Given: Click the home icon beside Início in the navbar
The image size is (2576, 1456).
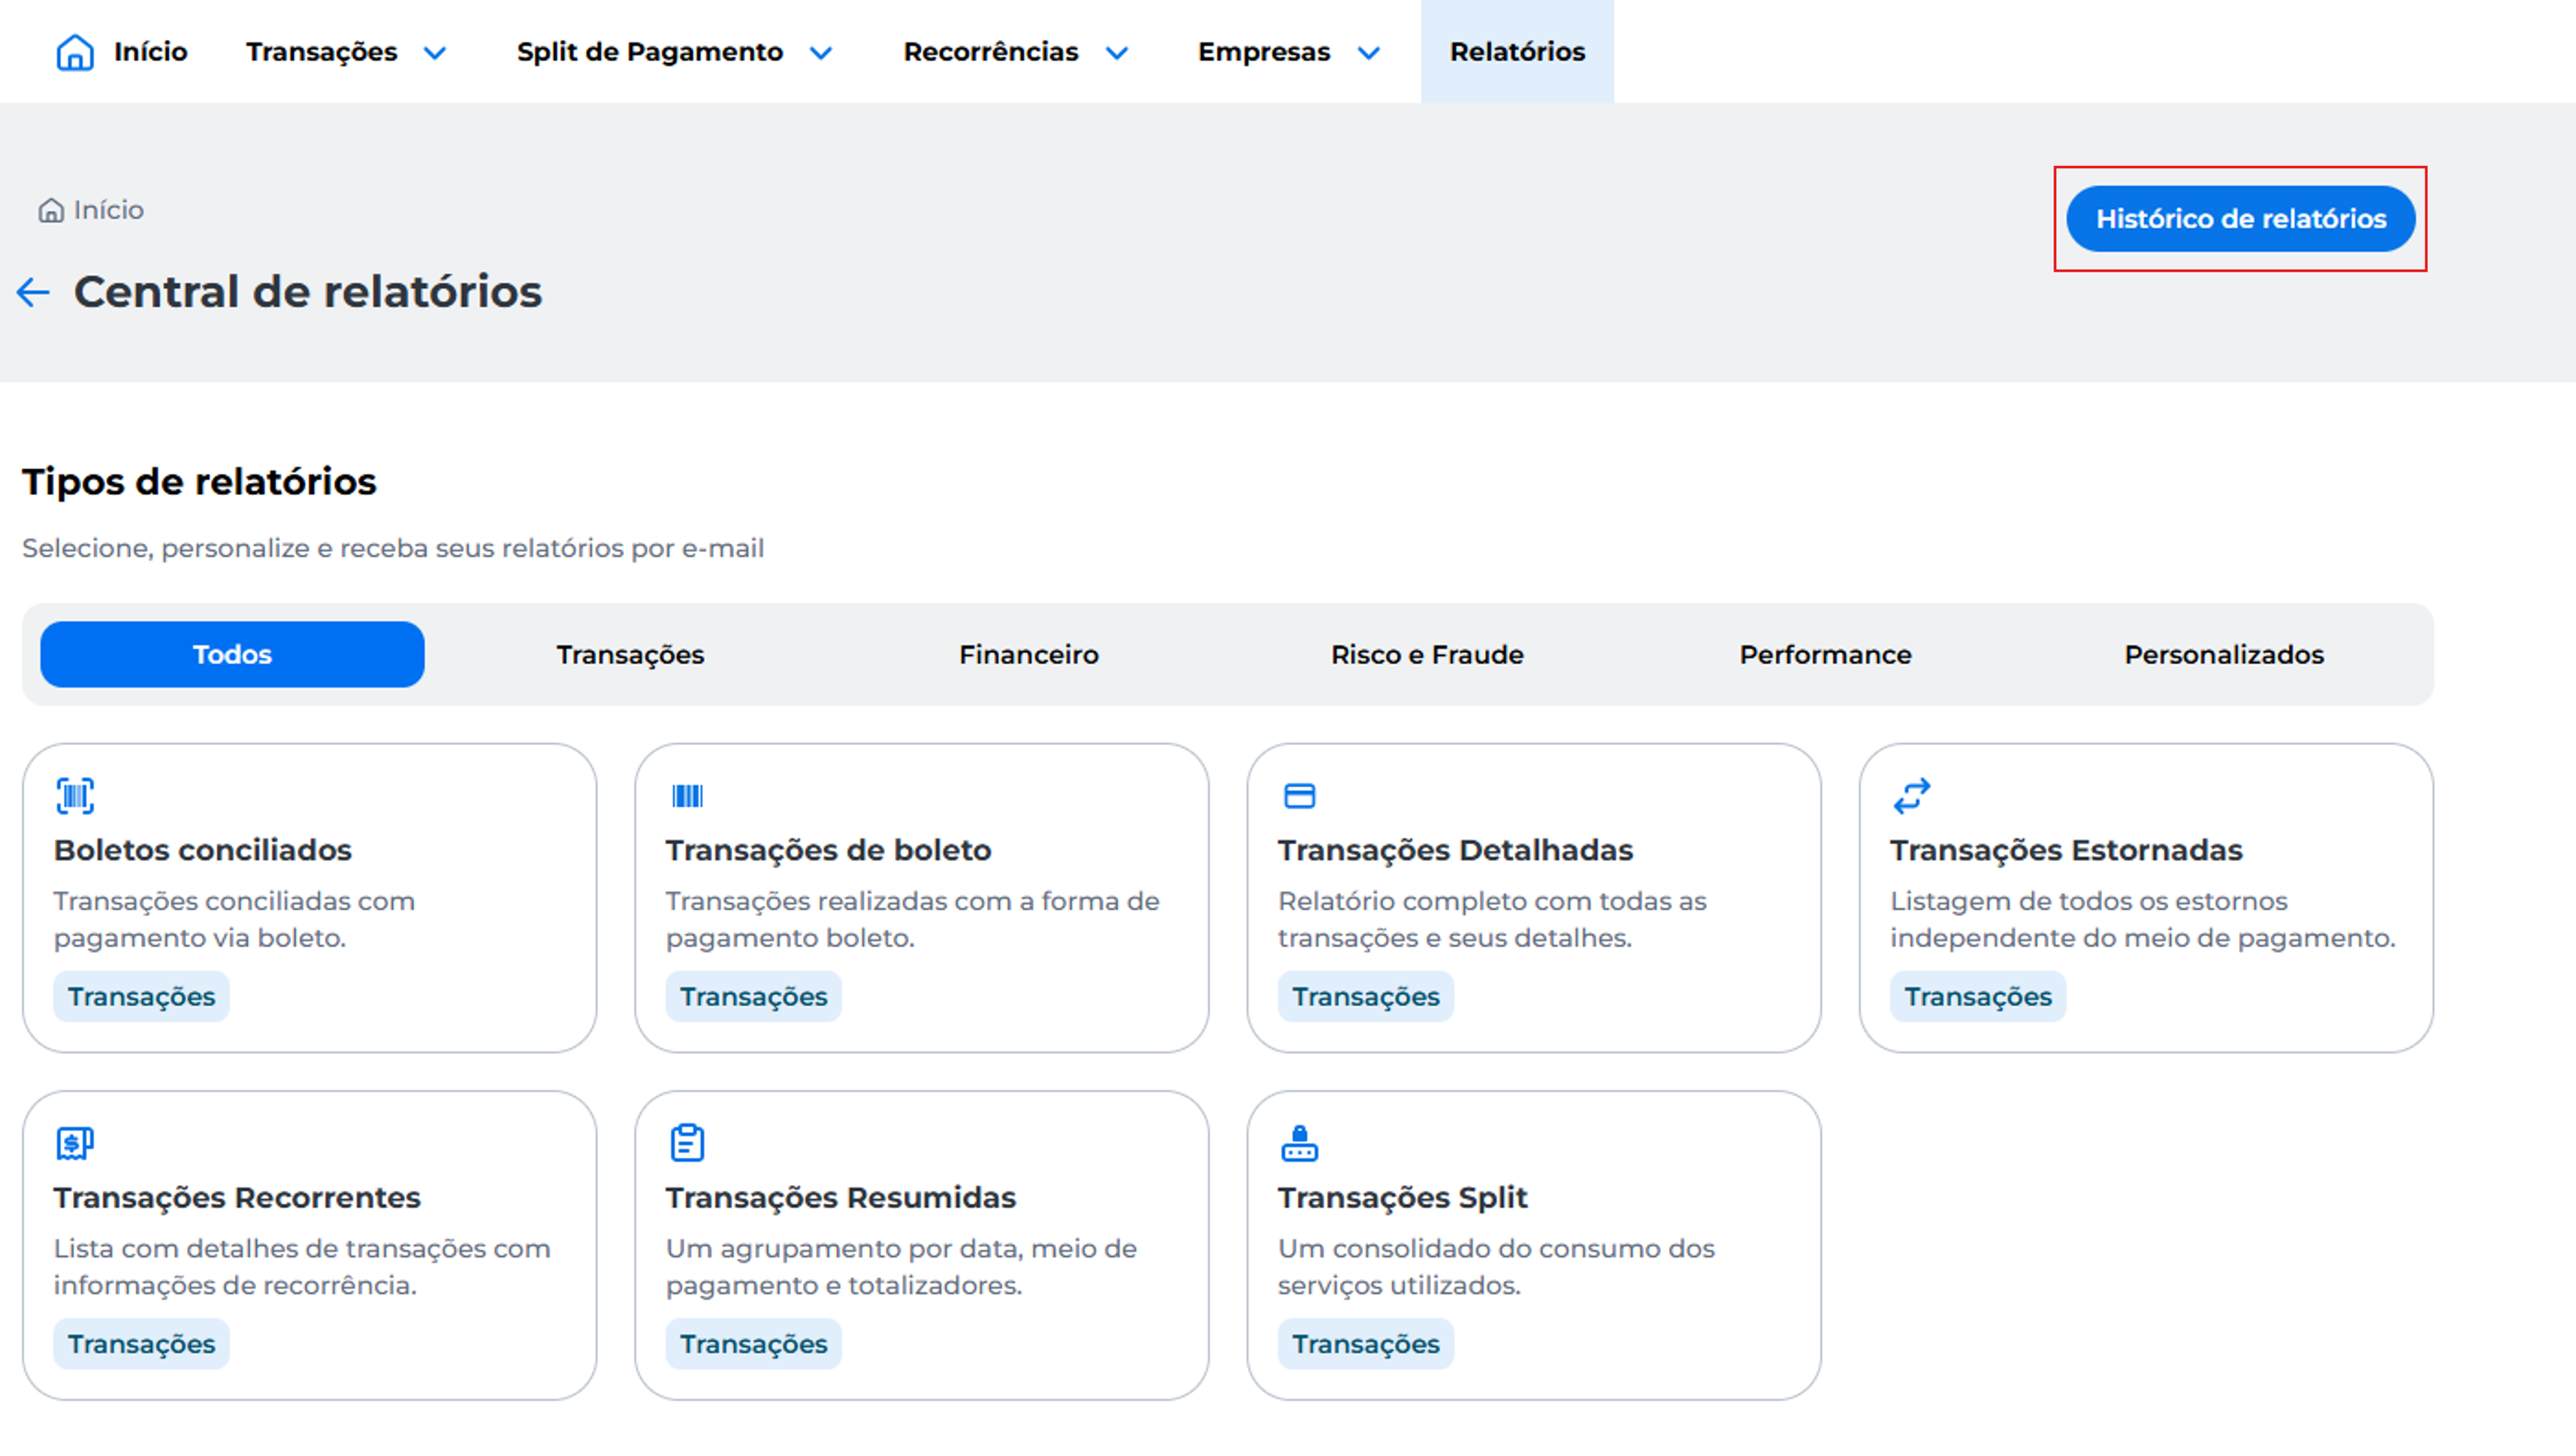Looking at the screenshot, I should tap(75, 52).
